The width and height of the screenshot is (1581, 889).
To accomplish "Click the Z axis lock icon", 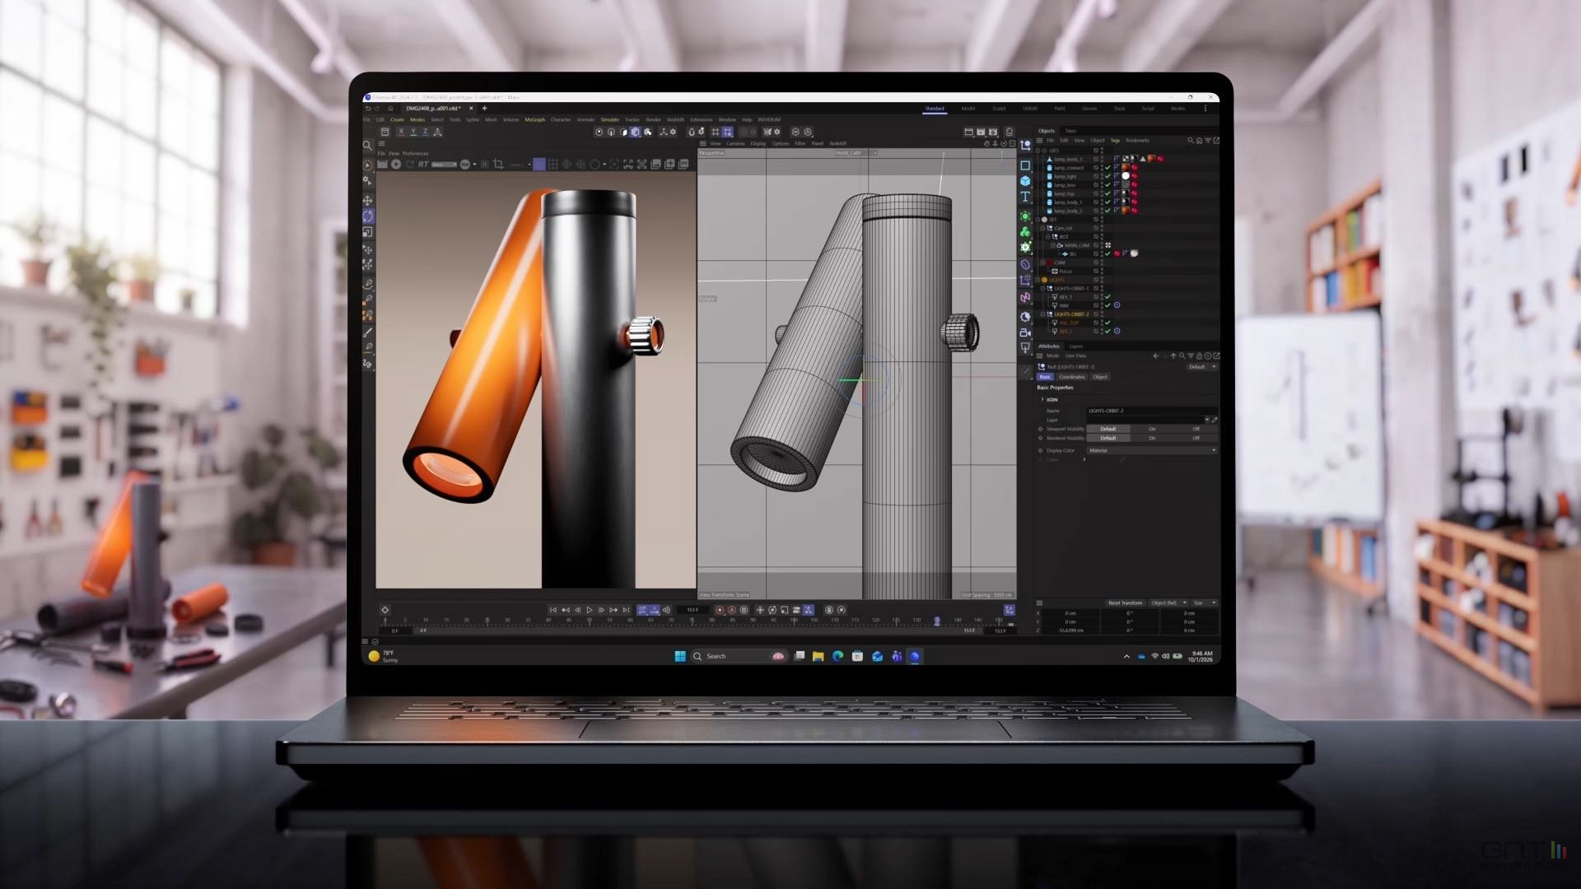I will click(x=425, y=132).
